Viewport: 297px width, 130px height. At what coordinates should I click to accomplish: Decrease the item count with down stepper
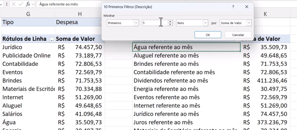(170, 24)
